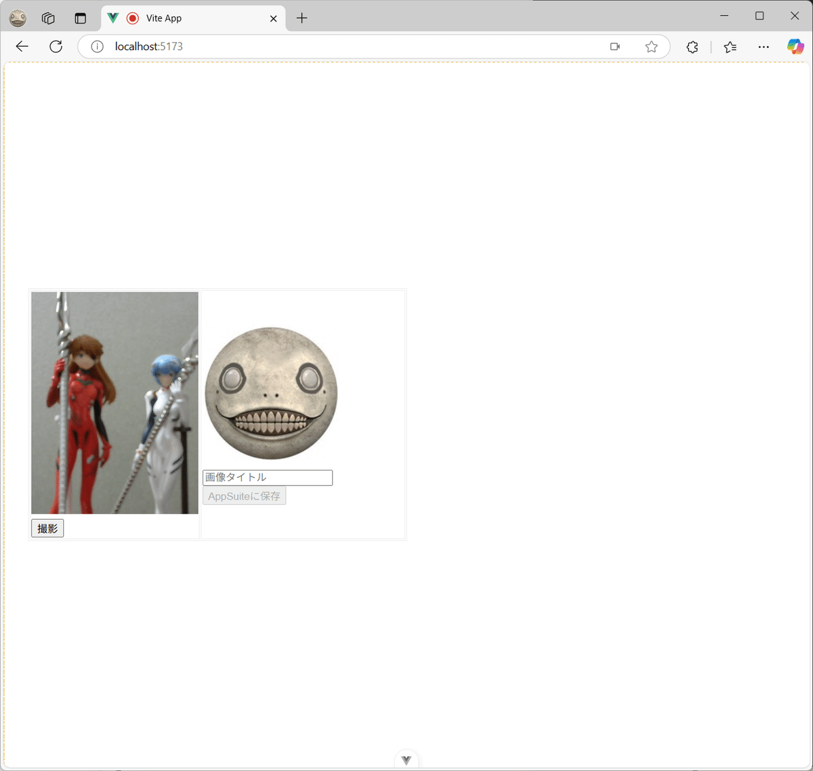Viewport: 813px width, 771px height.
Task: Click the red recording indicator on the tab
Action: (x=133, y=18)
